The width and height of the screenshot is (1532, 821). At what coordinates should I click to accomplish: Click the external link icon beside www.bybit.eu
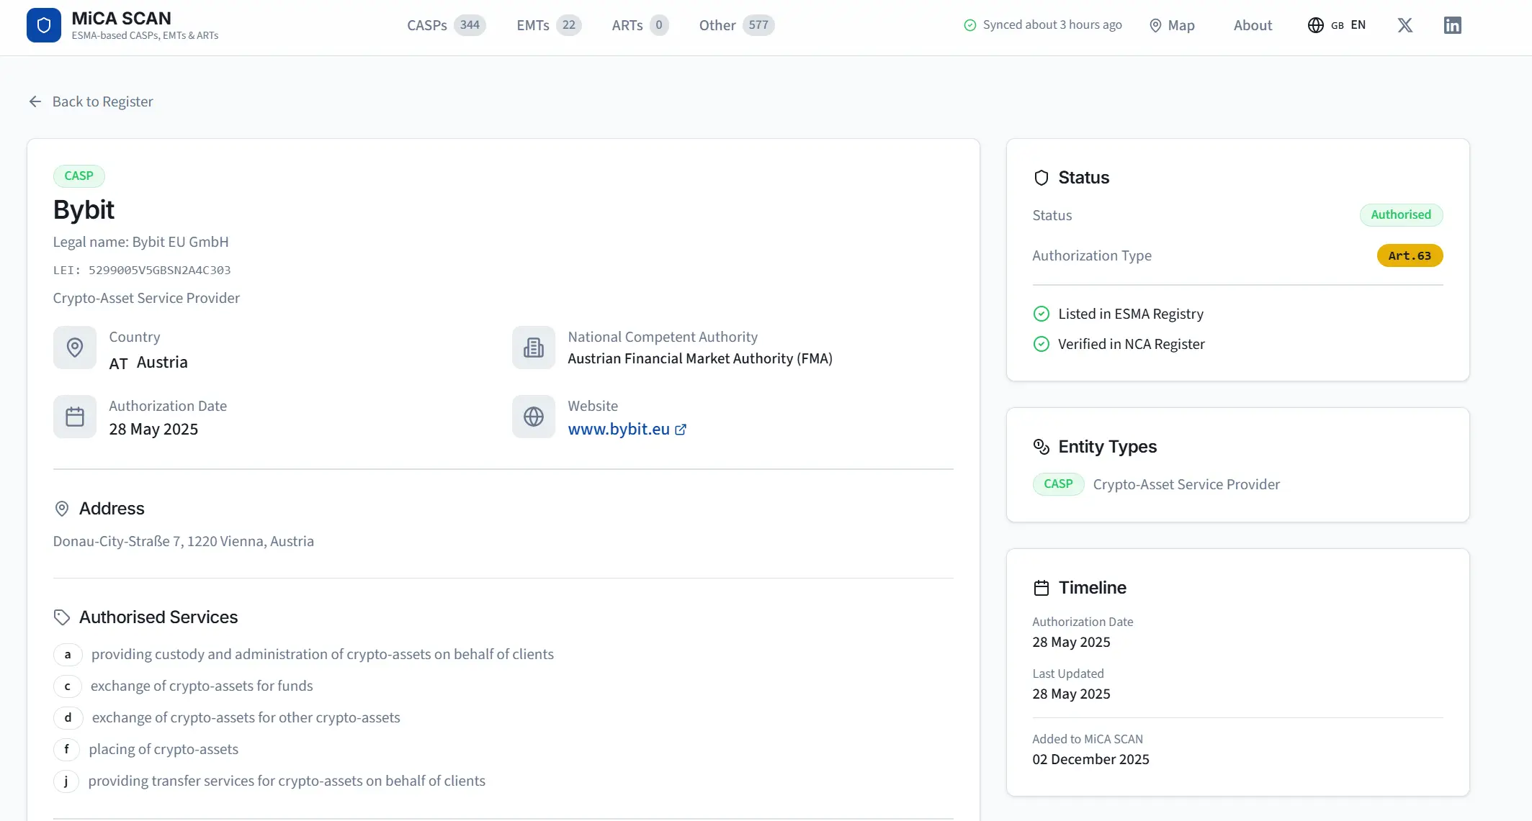(x=681, y=430)
